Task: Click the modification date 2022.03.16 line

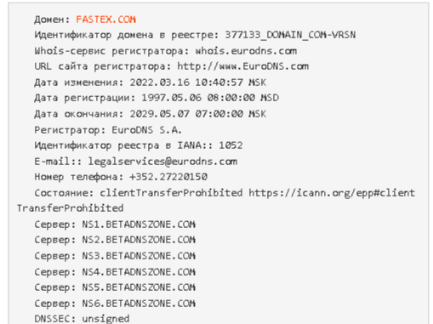Action: (151, 82)
